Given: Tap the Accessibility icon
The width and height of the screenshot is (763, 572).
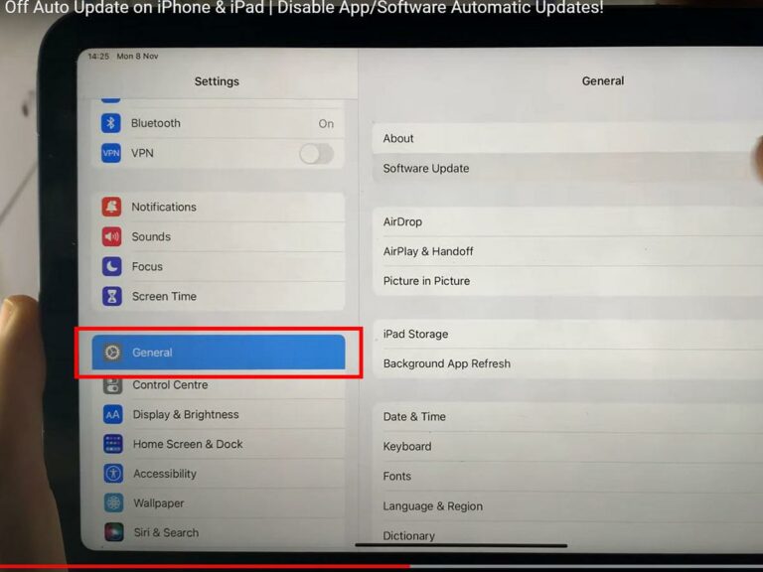Looking at the screenshot, I should coord(113,474).
